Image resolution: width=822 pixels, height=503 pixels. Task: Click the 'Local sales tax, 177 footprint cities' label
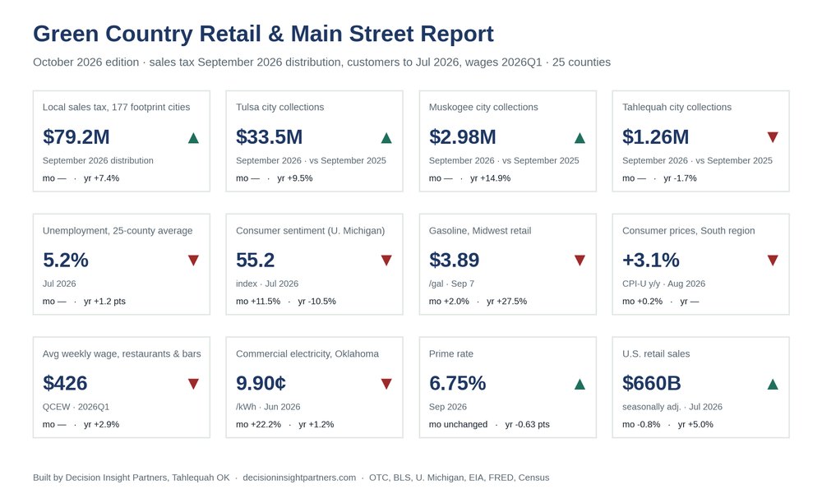coord(117,107)
